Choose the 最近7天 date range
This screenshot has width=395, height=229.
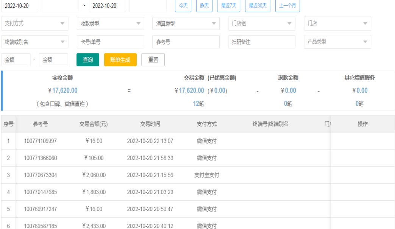click(229, 6)
